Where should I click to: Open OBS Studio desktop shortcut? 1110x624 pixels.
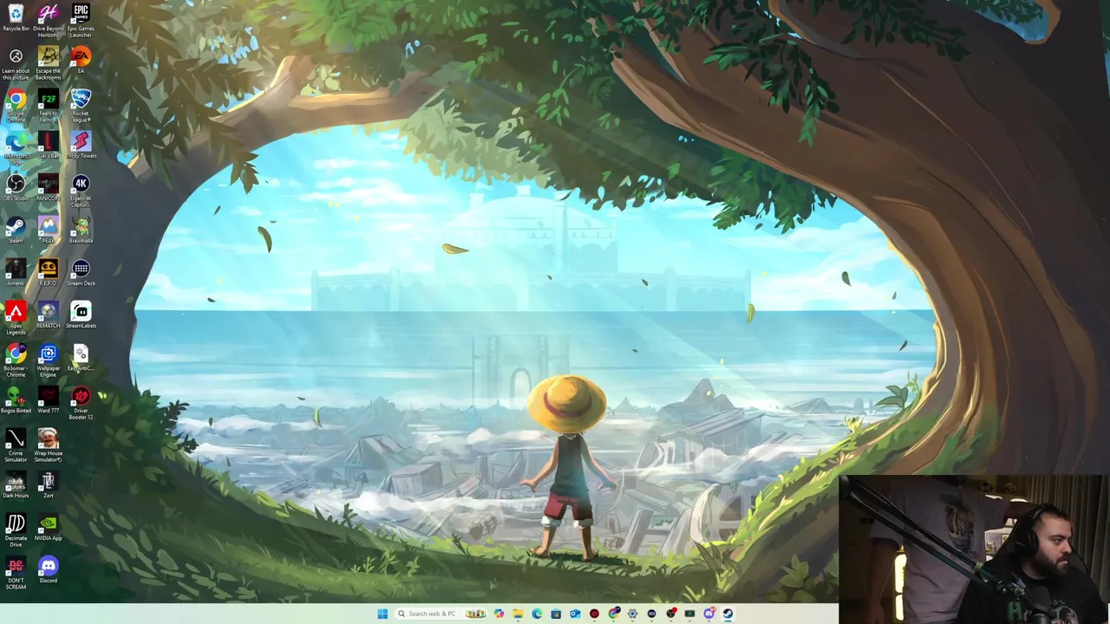[16, 187]
